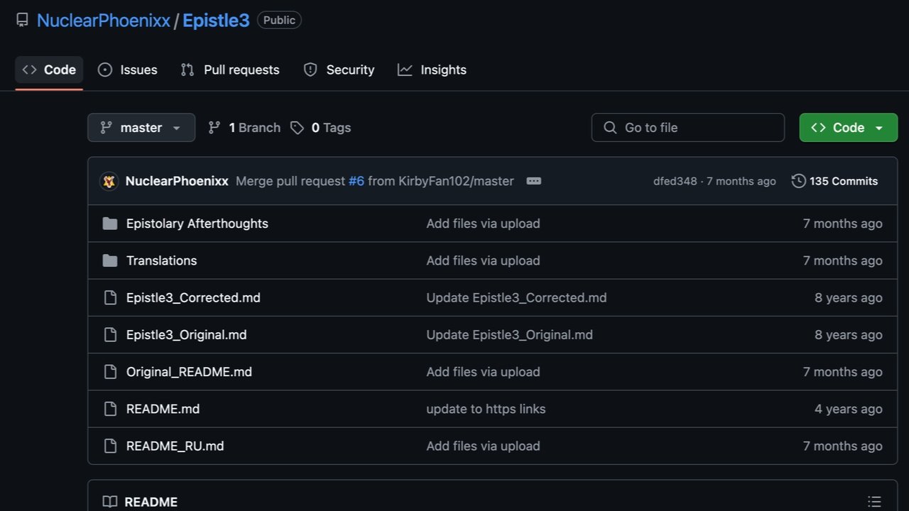Open 'Update Epistle3_Corrected.md' commit message
Screen dimensions: 909x511
point(516,297)
